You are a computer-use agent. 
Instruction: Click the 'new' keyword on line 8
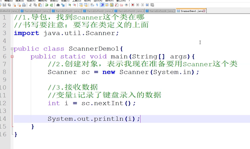click(108, 72)
